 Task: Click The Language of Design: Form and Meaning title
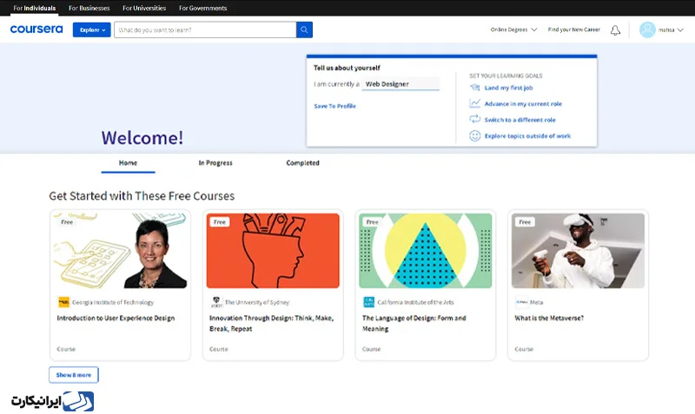[414, 323]
